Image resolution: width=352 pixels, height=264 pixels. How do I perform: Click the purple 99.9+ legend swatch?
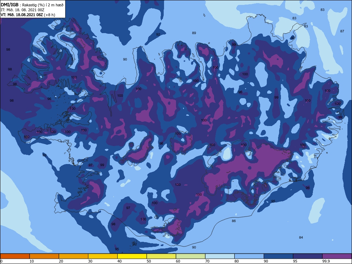[337, 256]
